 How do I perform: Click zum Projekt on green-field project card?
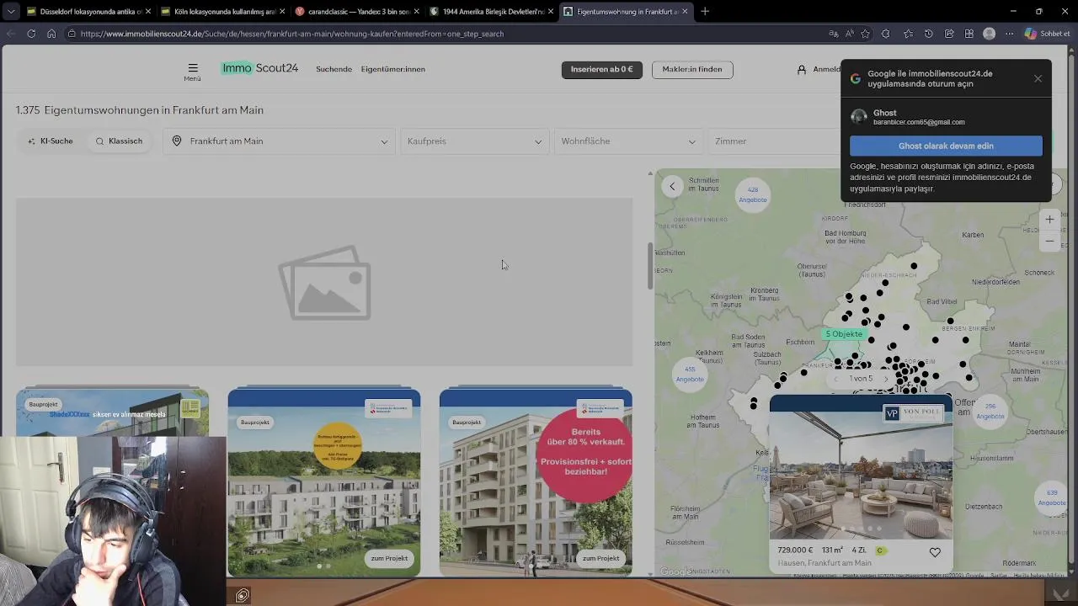389,558
